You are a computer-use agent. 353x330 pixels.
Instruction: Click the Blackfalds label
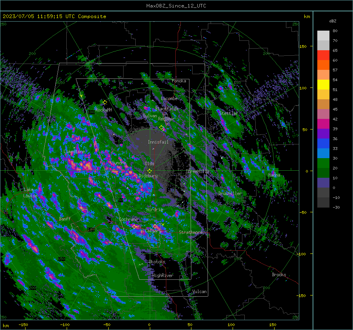pos(167,109)
